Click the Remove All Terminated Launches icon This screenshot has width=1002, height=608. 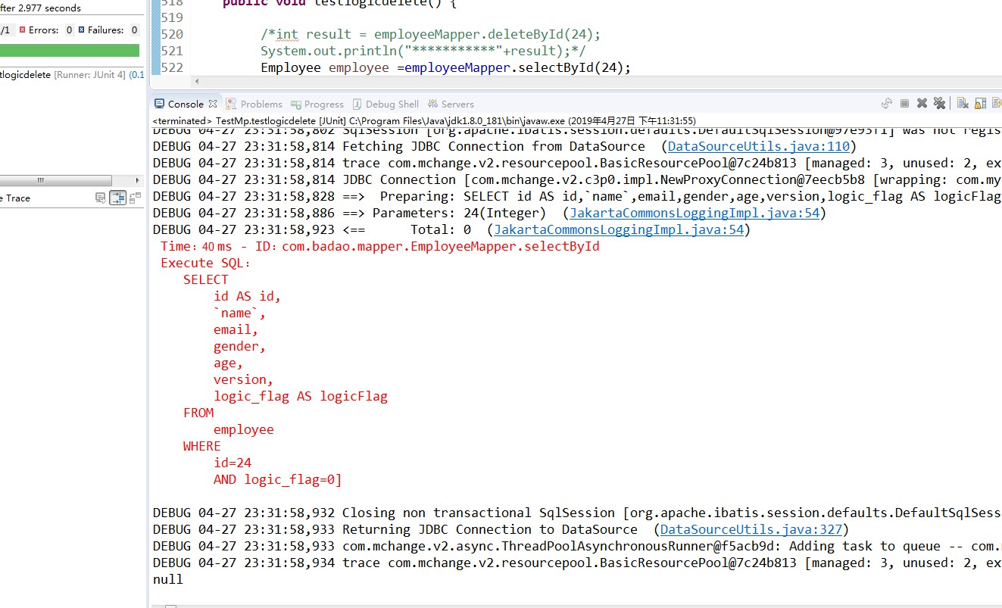click(938, 104)
